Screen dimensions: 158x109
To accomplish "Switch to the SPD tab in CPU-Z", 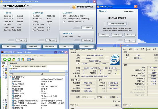I will click(148, 49).
